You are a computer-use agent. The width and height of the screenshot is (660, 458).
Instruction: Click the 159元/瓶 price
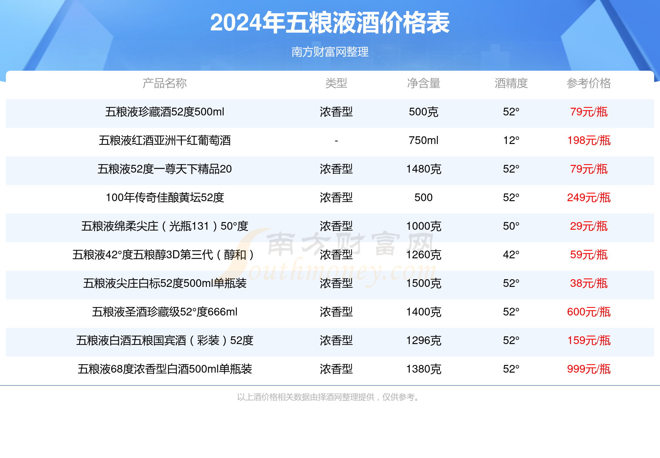coord(589,340)
